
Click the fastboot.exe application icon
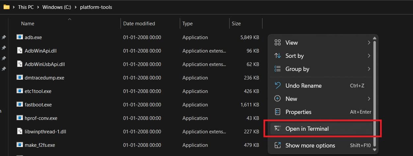[x=20, y=104]
